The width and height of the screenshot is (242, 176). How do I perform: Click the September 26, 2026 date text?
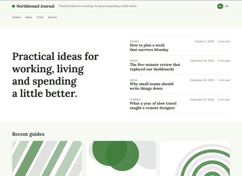click(x=202, y=80)
